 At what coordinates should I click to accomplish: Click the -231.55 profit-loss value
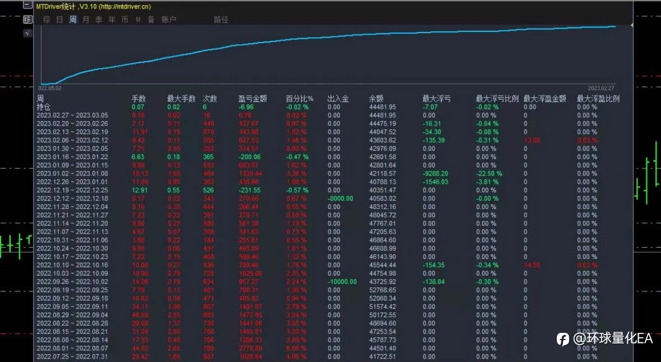(x=249, y=190)
